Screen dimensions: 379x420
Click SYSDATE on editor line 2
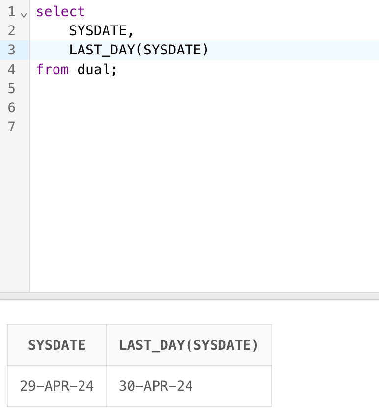98,31
